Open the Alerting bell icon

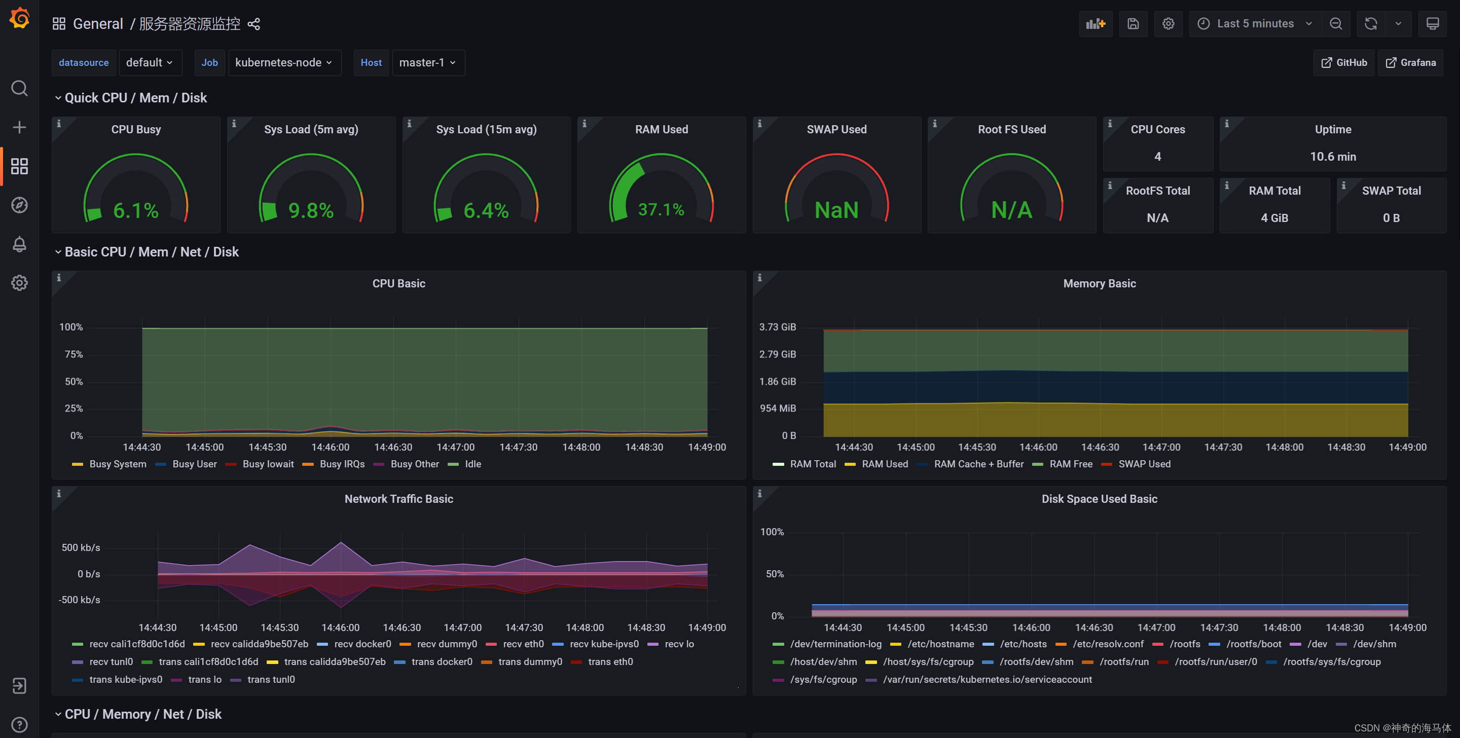click(x=19, y=244)
